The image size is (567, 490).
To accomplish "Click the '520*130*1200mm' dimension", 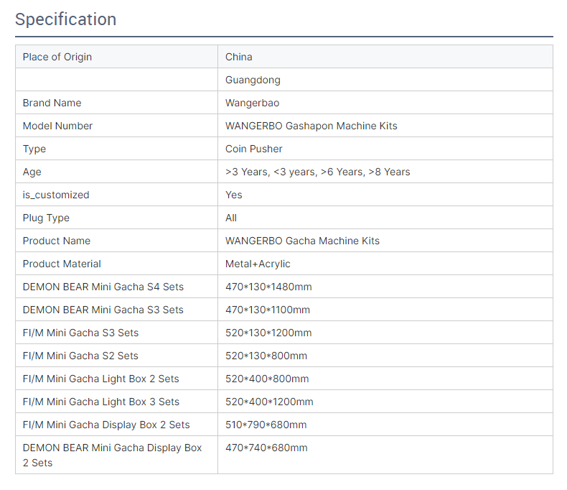I will tap(268, 333).
